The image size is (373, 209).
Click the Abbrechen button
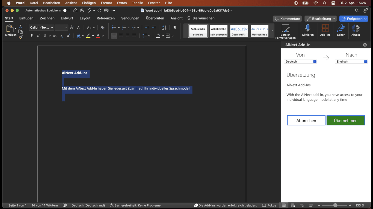tap(306, 120)
